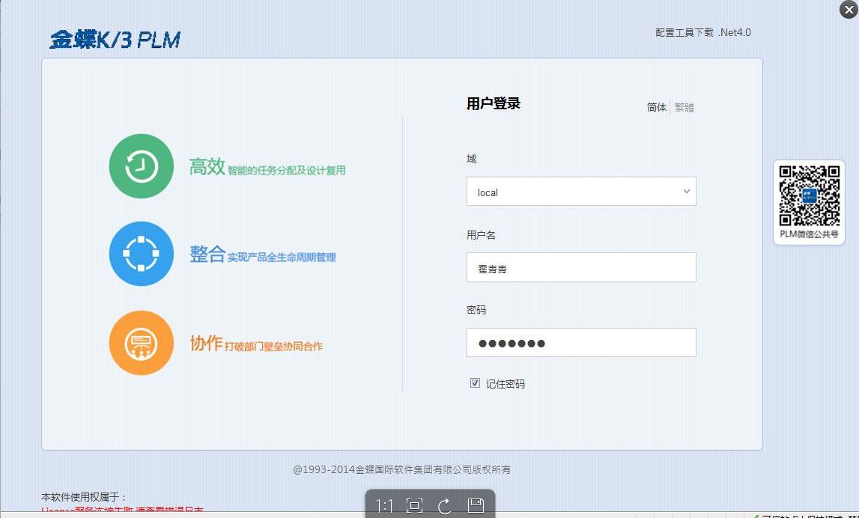The image size is (859, 518).
Task: Click the PLM微信公共号 QR code
Action: tap(809, 195)
